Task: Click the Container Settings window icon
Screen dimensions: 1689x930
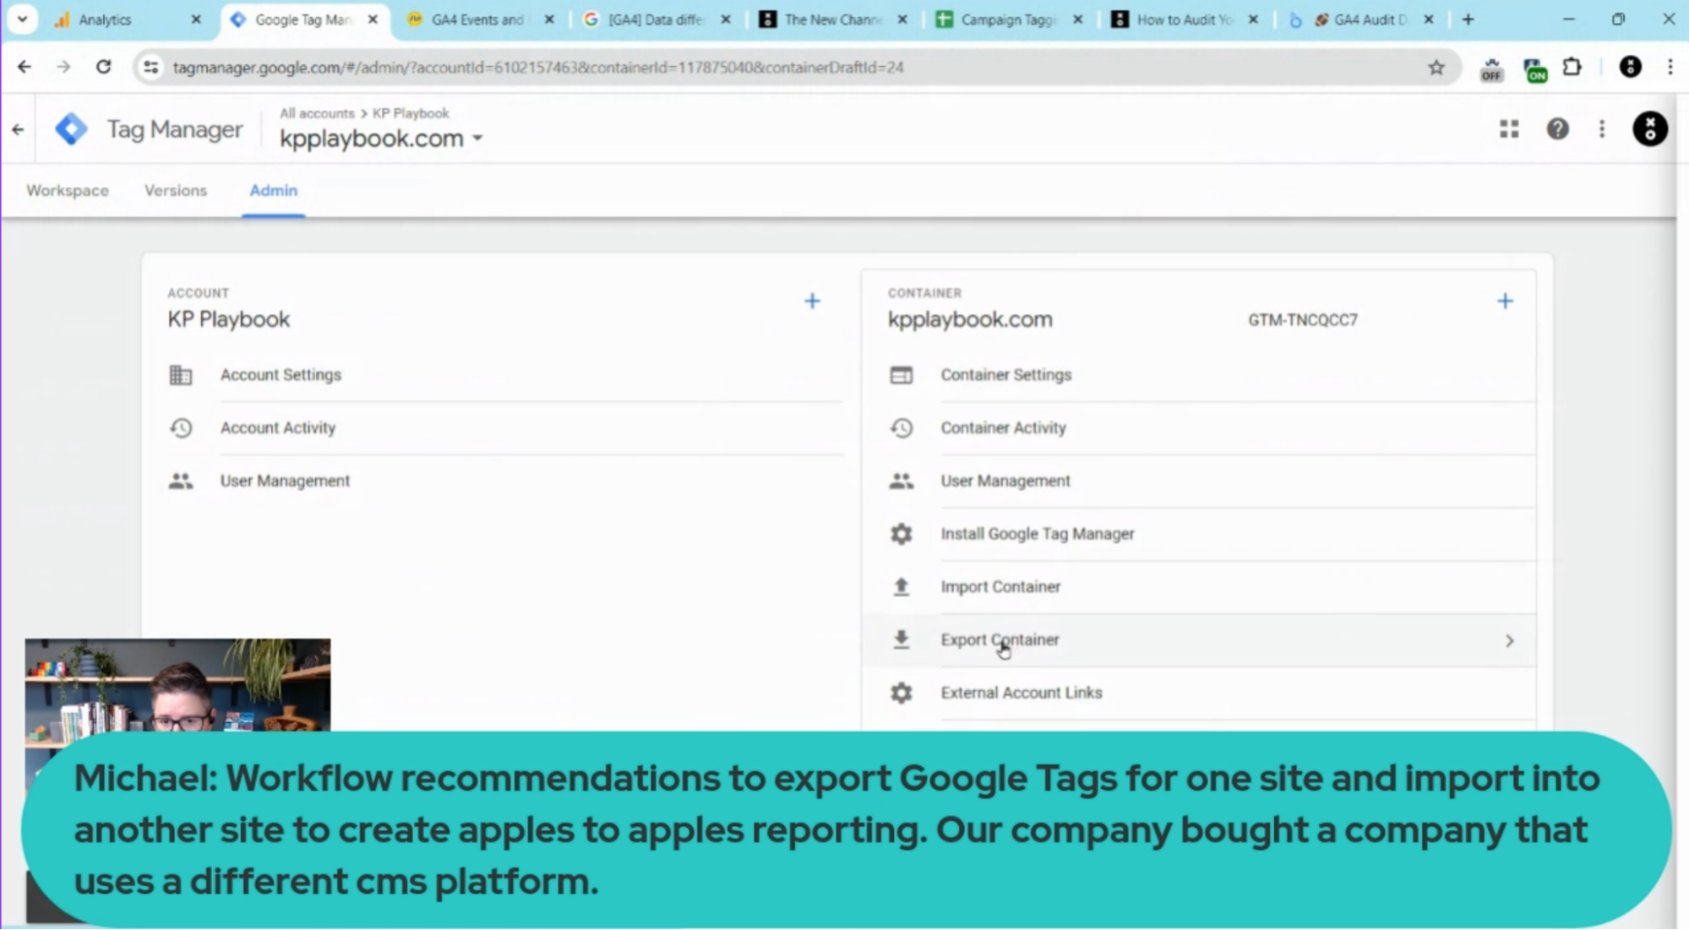Action: (x=902, y=375)
